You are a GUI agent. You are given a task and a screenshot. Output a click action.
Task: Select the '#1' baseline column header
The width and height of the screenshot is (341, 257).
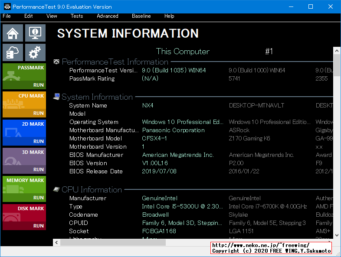[x=269, y=52]
